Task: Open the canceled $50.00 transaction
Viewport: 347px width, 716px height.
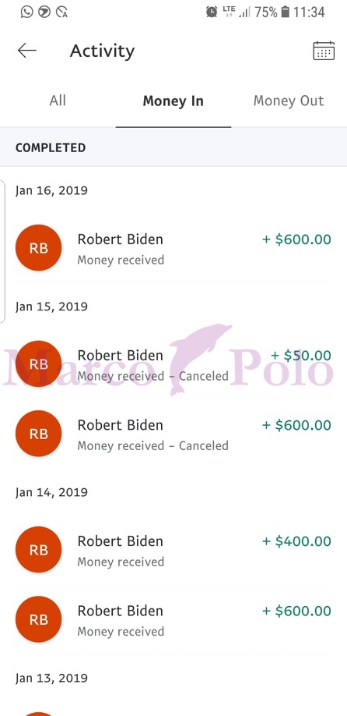Action: point(173,364)
